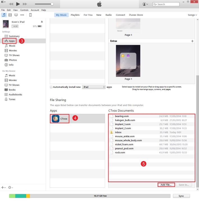
Task: Go to the New tab
Action: (x=99, y=15)
